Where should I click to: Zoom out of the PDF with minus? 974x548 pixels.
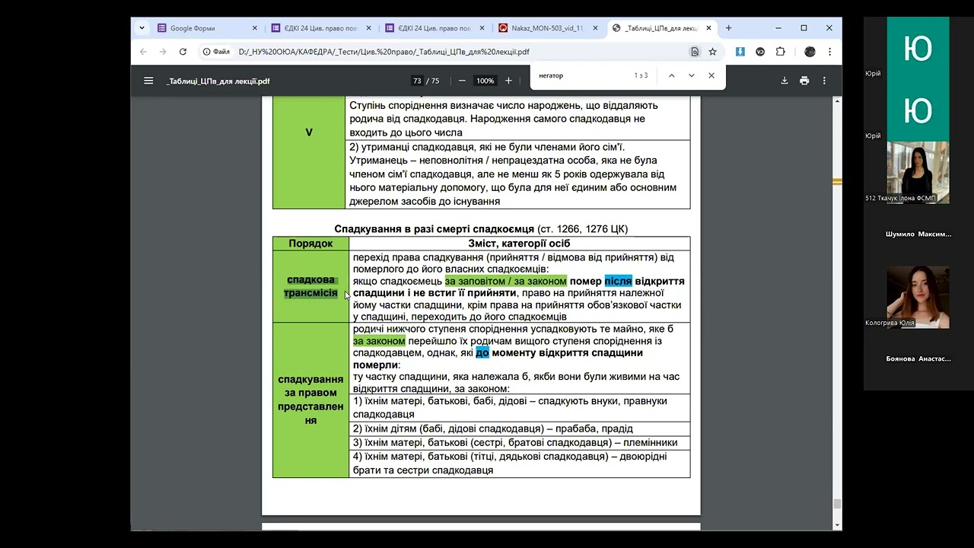pos(462,81)
